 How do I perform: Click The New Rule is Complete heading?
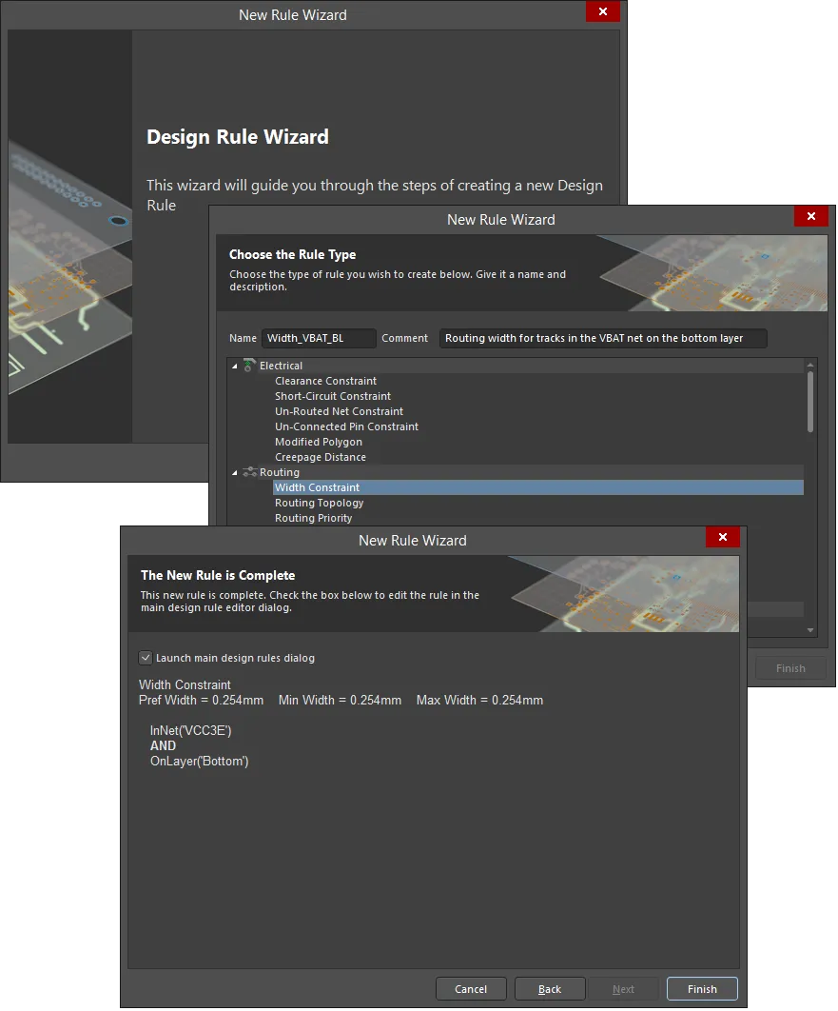[218, 575]
